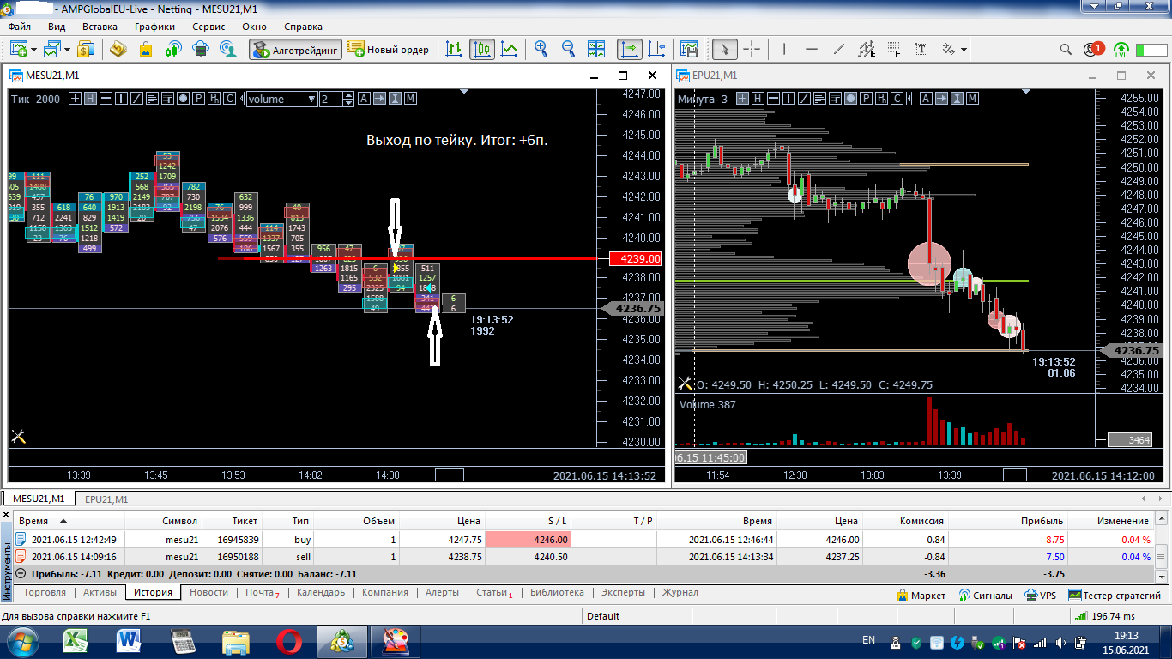Sort history by the first Время column

tap(69, 521)
